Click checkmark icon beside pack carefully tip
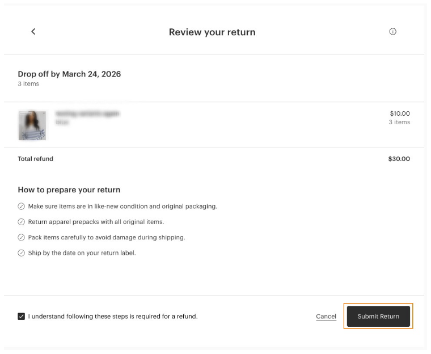 point(22,237)
